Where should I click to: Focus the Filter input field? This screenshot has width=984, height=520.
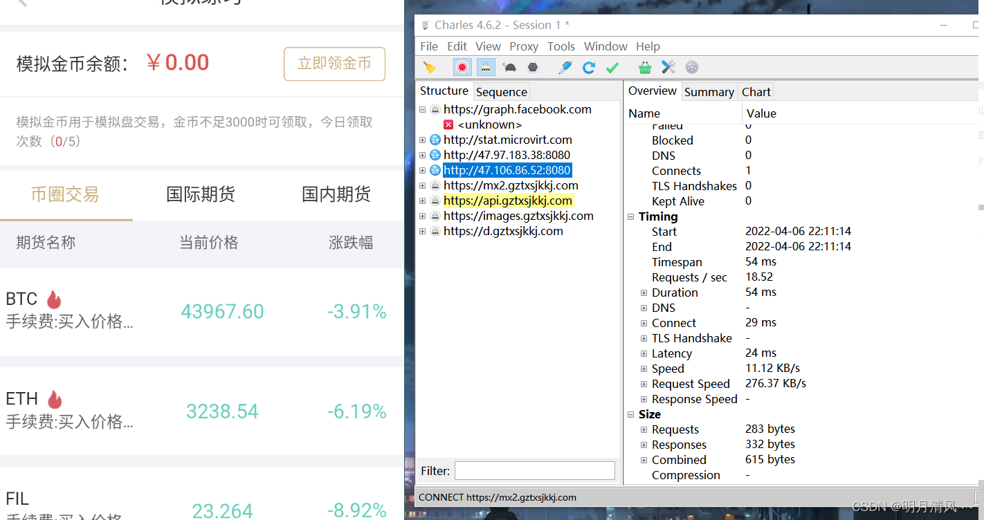click(534, 470)
